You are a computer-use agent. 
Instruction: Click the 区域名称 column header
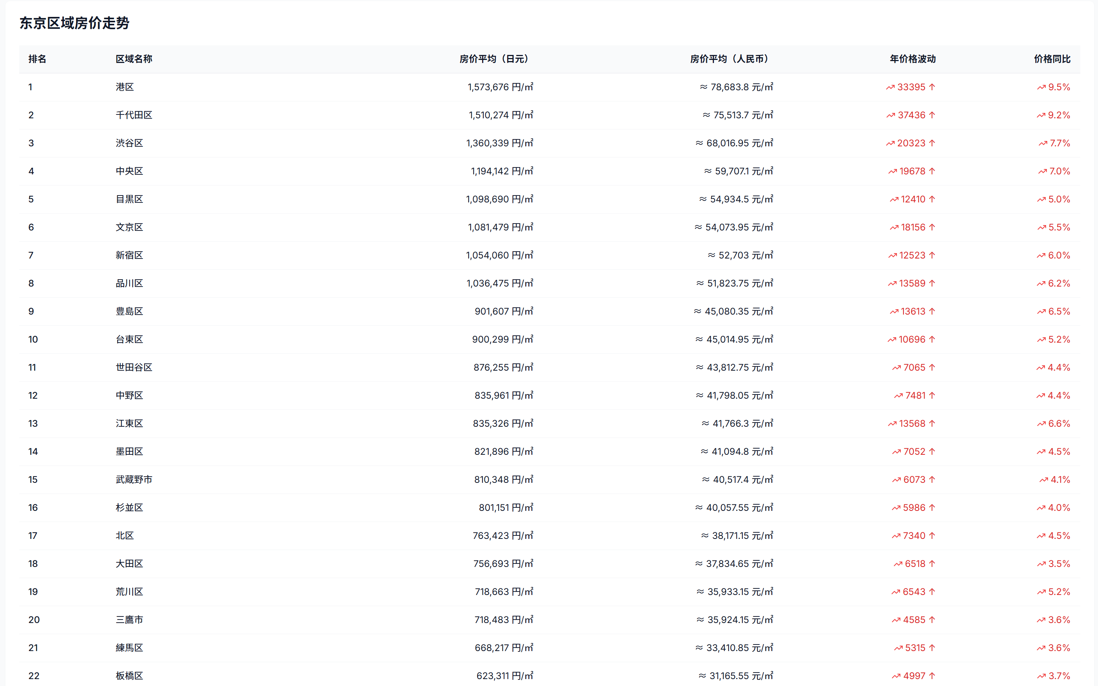(x=133, y=59)
